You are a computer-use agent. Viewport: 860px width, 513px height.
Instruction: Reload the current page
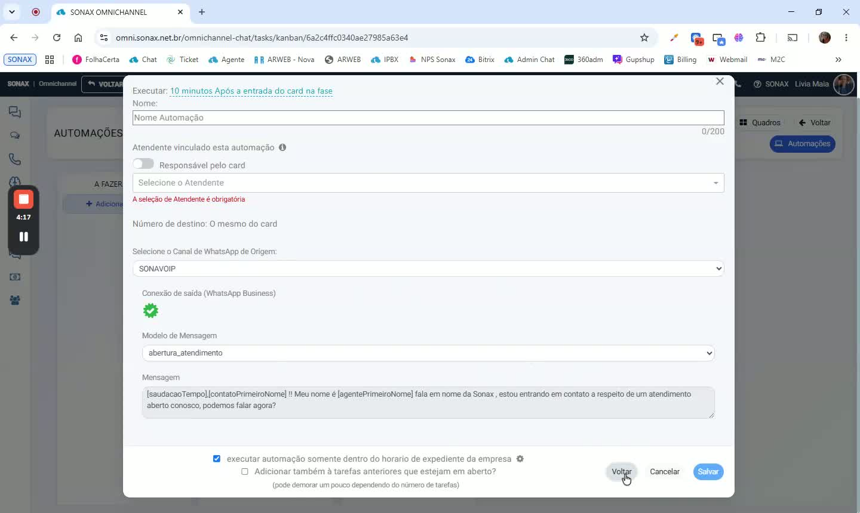pos(57,38)
